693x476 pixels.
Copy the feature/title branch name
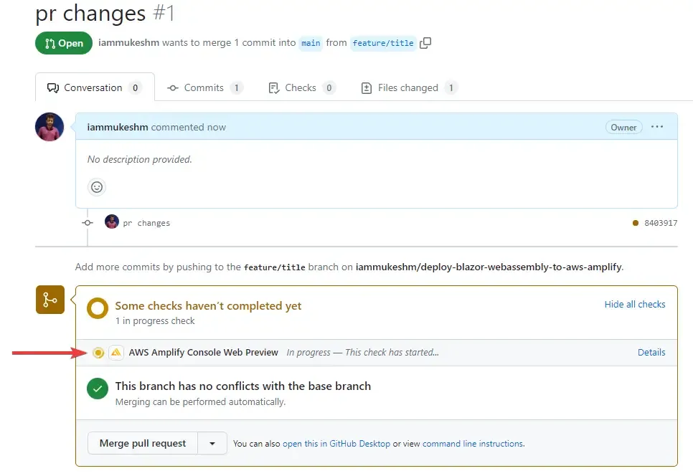point(425,43)
